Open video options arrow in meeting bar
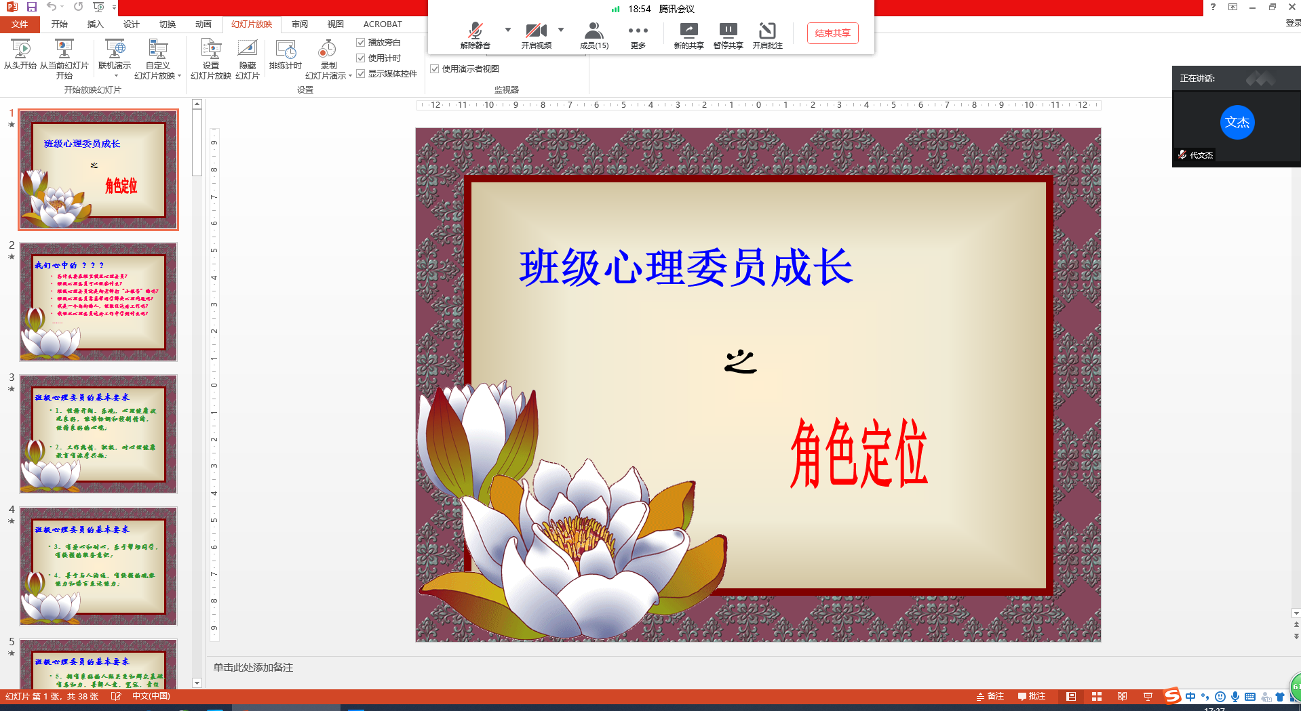This screenshot has width=1301, height=711. click(561, 30)
